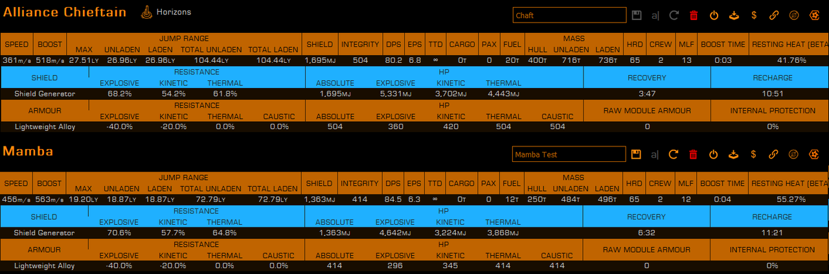Click Alliance Chieftain Shield Generator row label

tap(45, 94)
